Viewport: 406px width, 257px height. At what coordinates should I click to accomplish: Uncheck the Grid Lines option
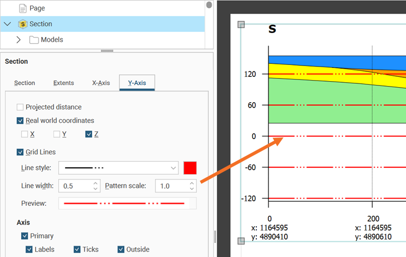[21, 152]
